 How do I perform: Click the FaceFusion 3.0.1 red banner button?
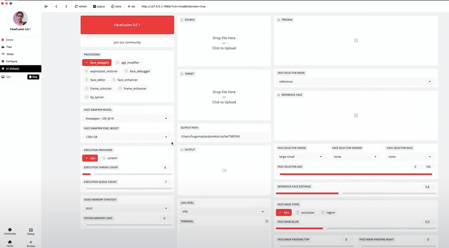(x=127, y=25)
